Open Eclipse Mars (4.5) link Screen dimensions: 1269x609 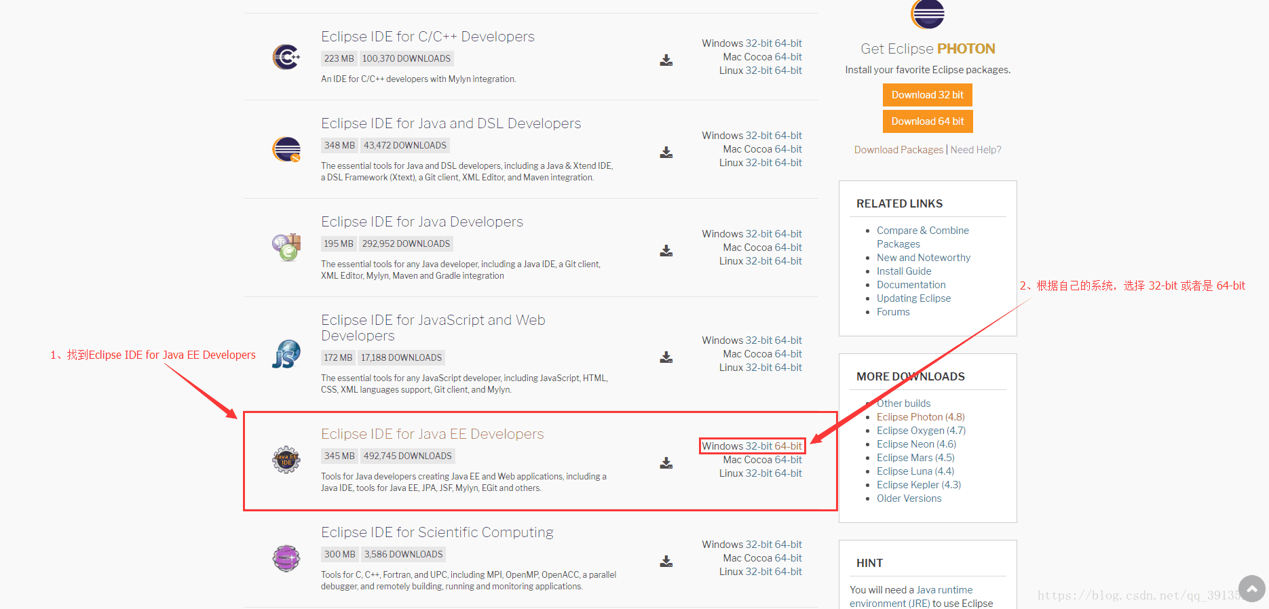point(915,458)
